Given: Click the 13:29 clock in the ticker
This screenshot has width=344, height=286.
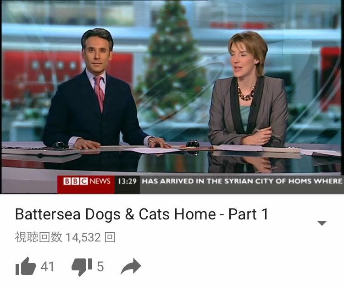Looking at the screenshot, I should pyautogui.click(x=127, y=181).
